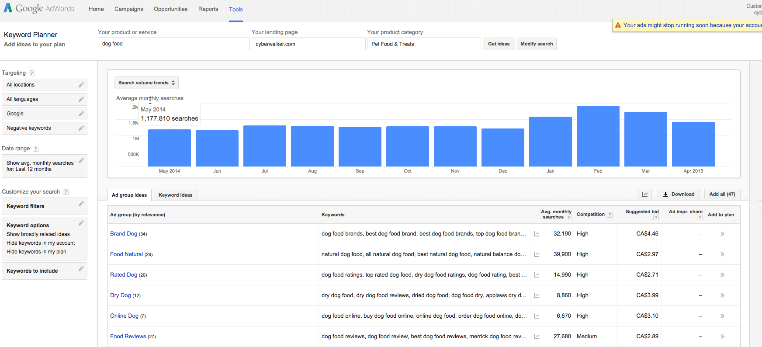Click the Get ideas button
762x347 pixels.
pyautogui.click(x=499, y=44)
